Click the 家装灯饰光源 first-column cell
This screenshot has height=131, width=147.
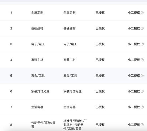click(x=40, y=91)
